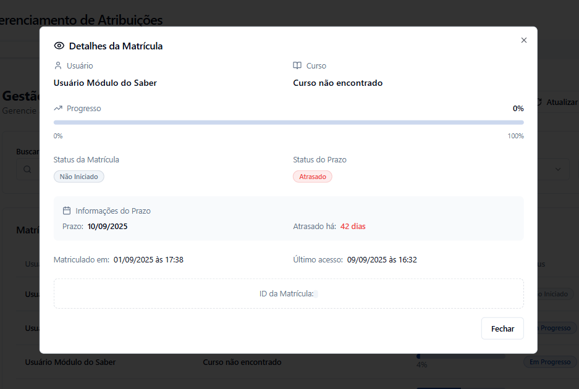Click the magnifier search icon behind the dialog

[x=27, y=169]
